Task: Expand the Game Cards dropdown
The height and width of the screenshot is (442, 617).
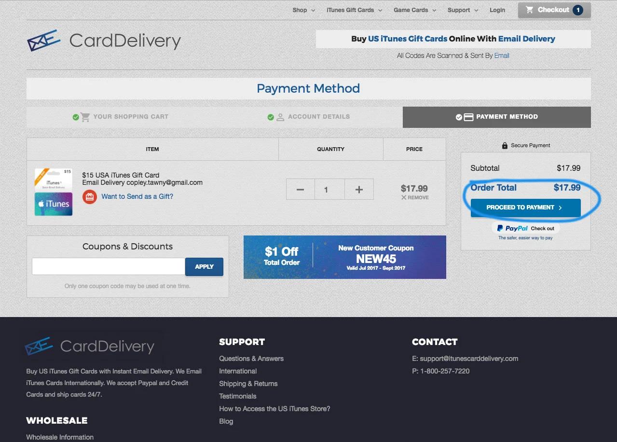Action: coord(415,10)
